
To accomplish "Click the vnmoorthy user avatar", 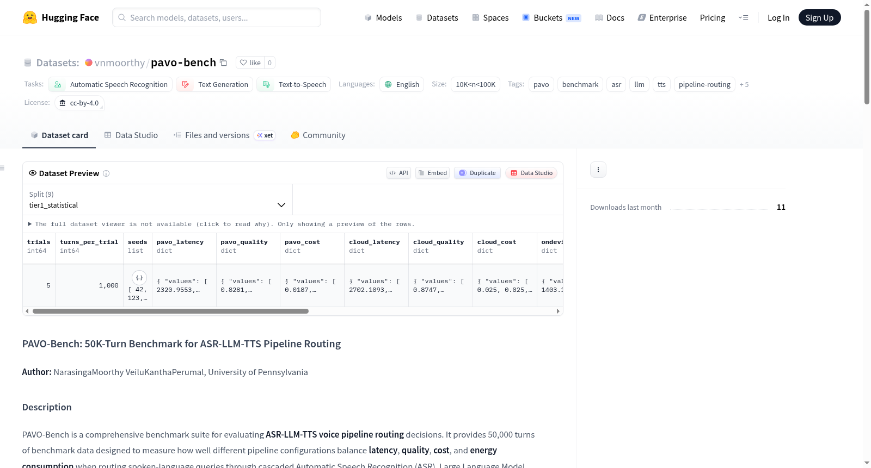I will [89, 63].
